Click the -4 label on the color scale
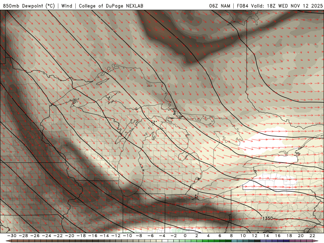The height and width of the screenshot is (243, 324). pos(162,236)
